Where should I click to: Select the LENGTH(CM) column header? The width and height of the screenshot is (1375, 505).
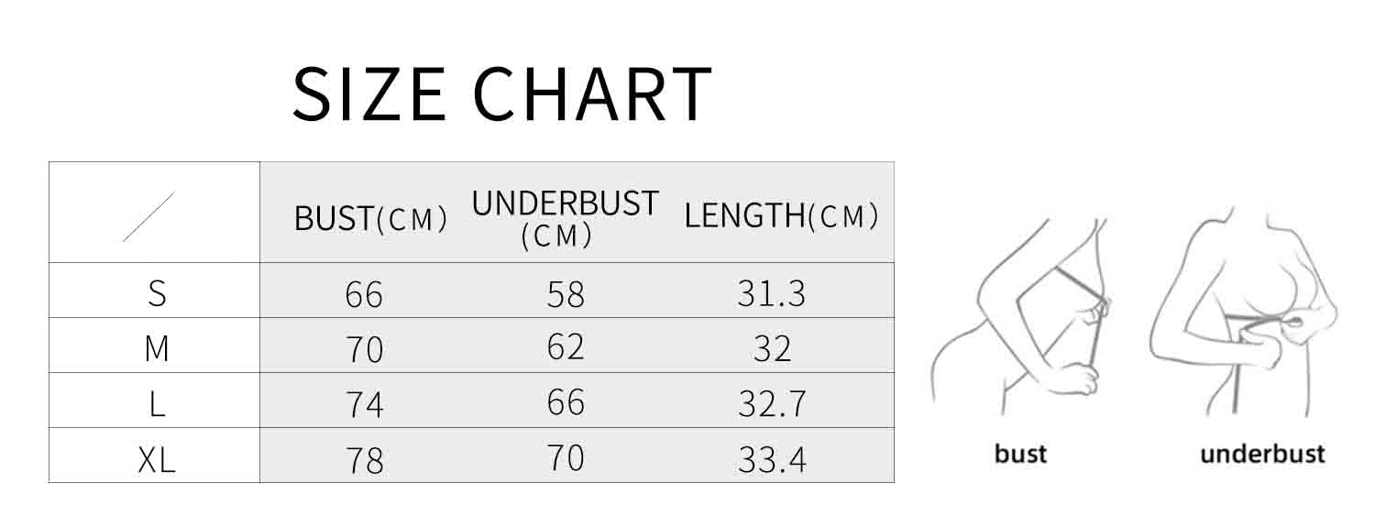tap(782, 215)
